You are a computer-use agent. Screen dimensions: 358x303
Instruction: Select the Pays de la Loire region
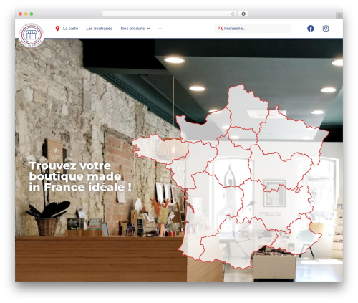pos(191,163)
